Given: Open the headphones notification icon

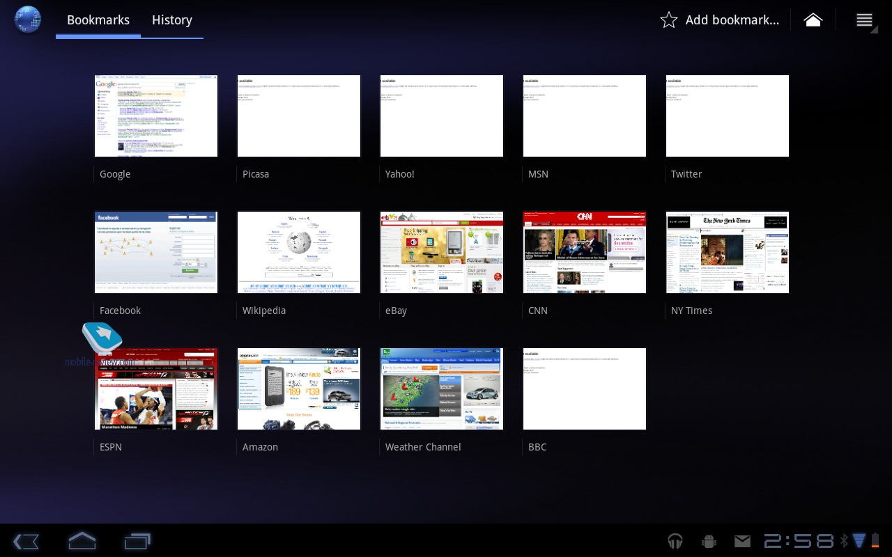Looking at the screenshot, I should point(675,541).
